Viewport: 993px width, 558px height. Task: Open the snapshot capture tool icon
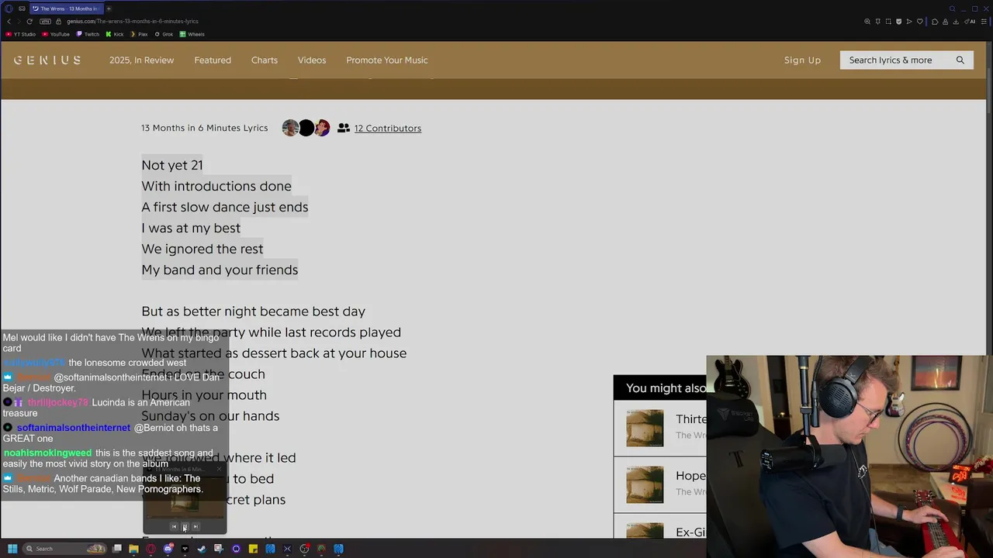(x=888, y=22)
